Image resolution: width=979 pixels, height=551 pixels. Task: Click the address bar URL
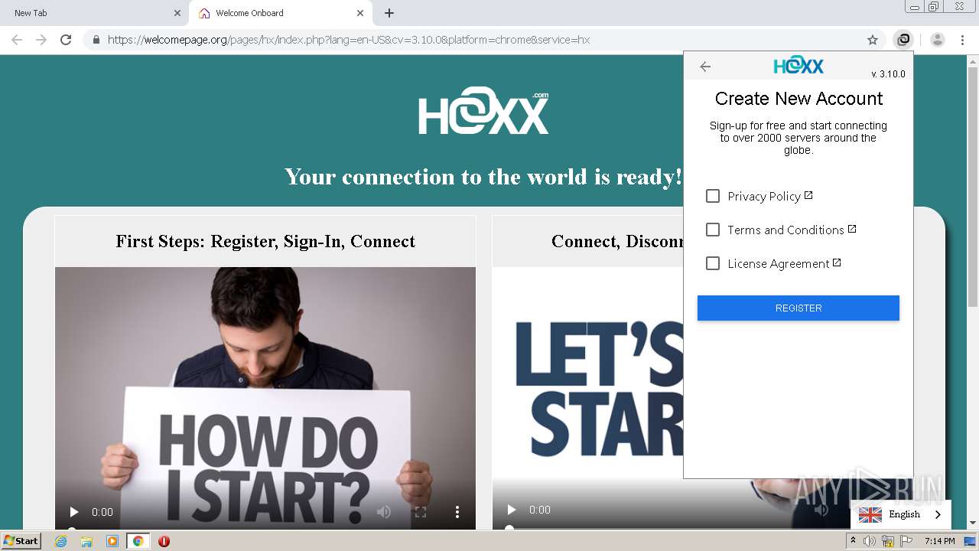click(349, 40)
